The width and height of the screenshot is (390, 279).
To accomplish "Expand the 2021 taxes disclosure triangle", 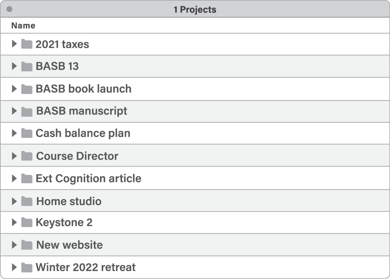I will tap(14, 44).
